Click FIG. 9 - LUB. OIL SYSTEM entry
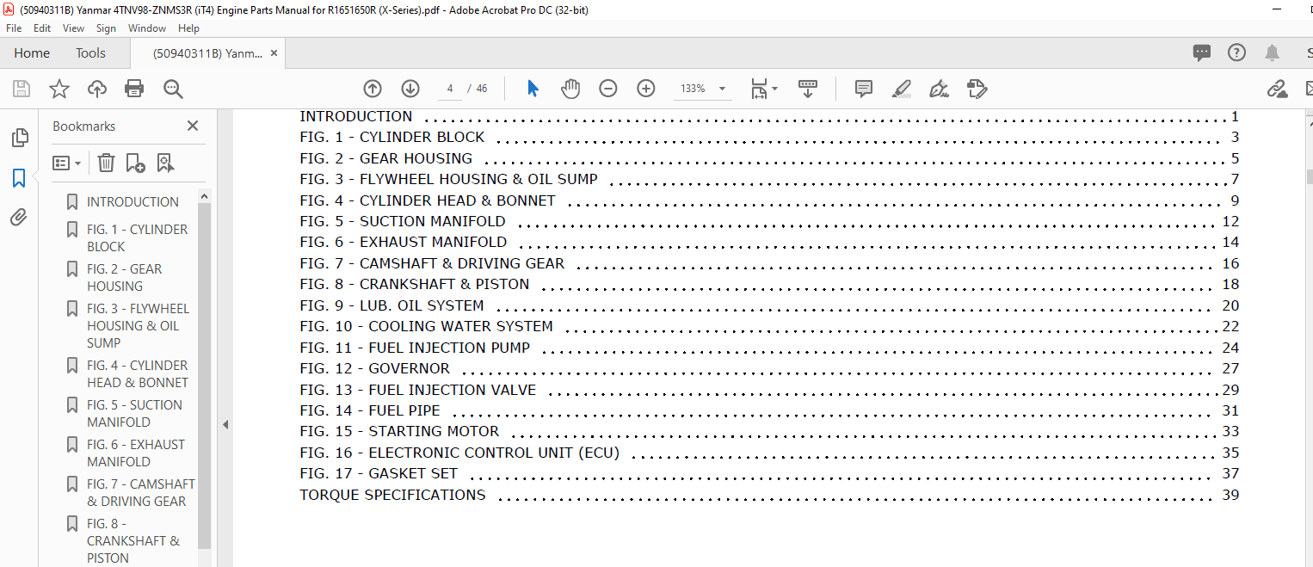 click(x=391, y=305)
